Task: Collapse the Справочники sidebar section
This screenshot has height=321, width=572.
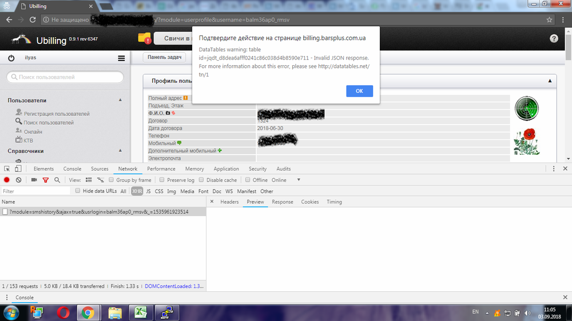Action: tap(120, 151)
